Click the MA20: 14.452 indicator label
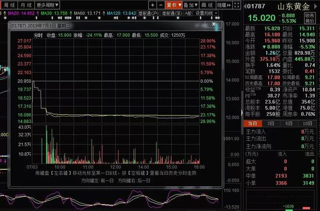Image resolution: width=320 pixels, height=211 pixels. pyautogui.click(x=21, y=13)
